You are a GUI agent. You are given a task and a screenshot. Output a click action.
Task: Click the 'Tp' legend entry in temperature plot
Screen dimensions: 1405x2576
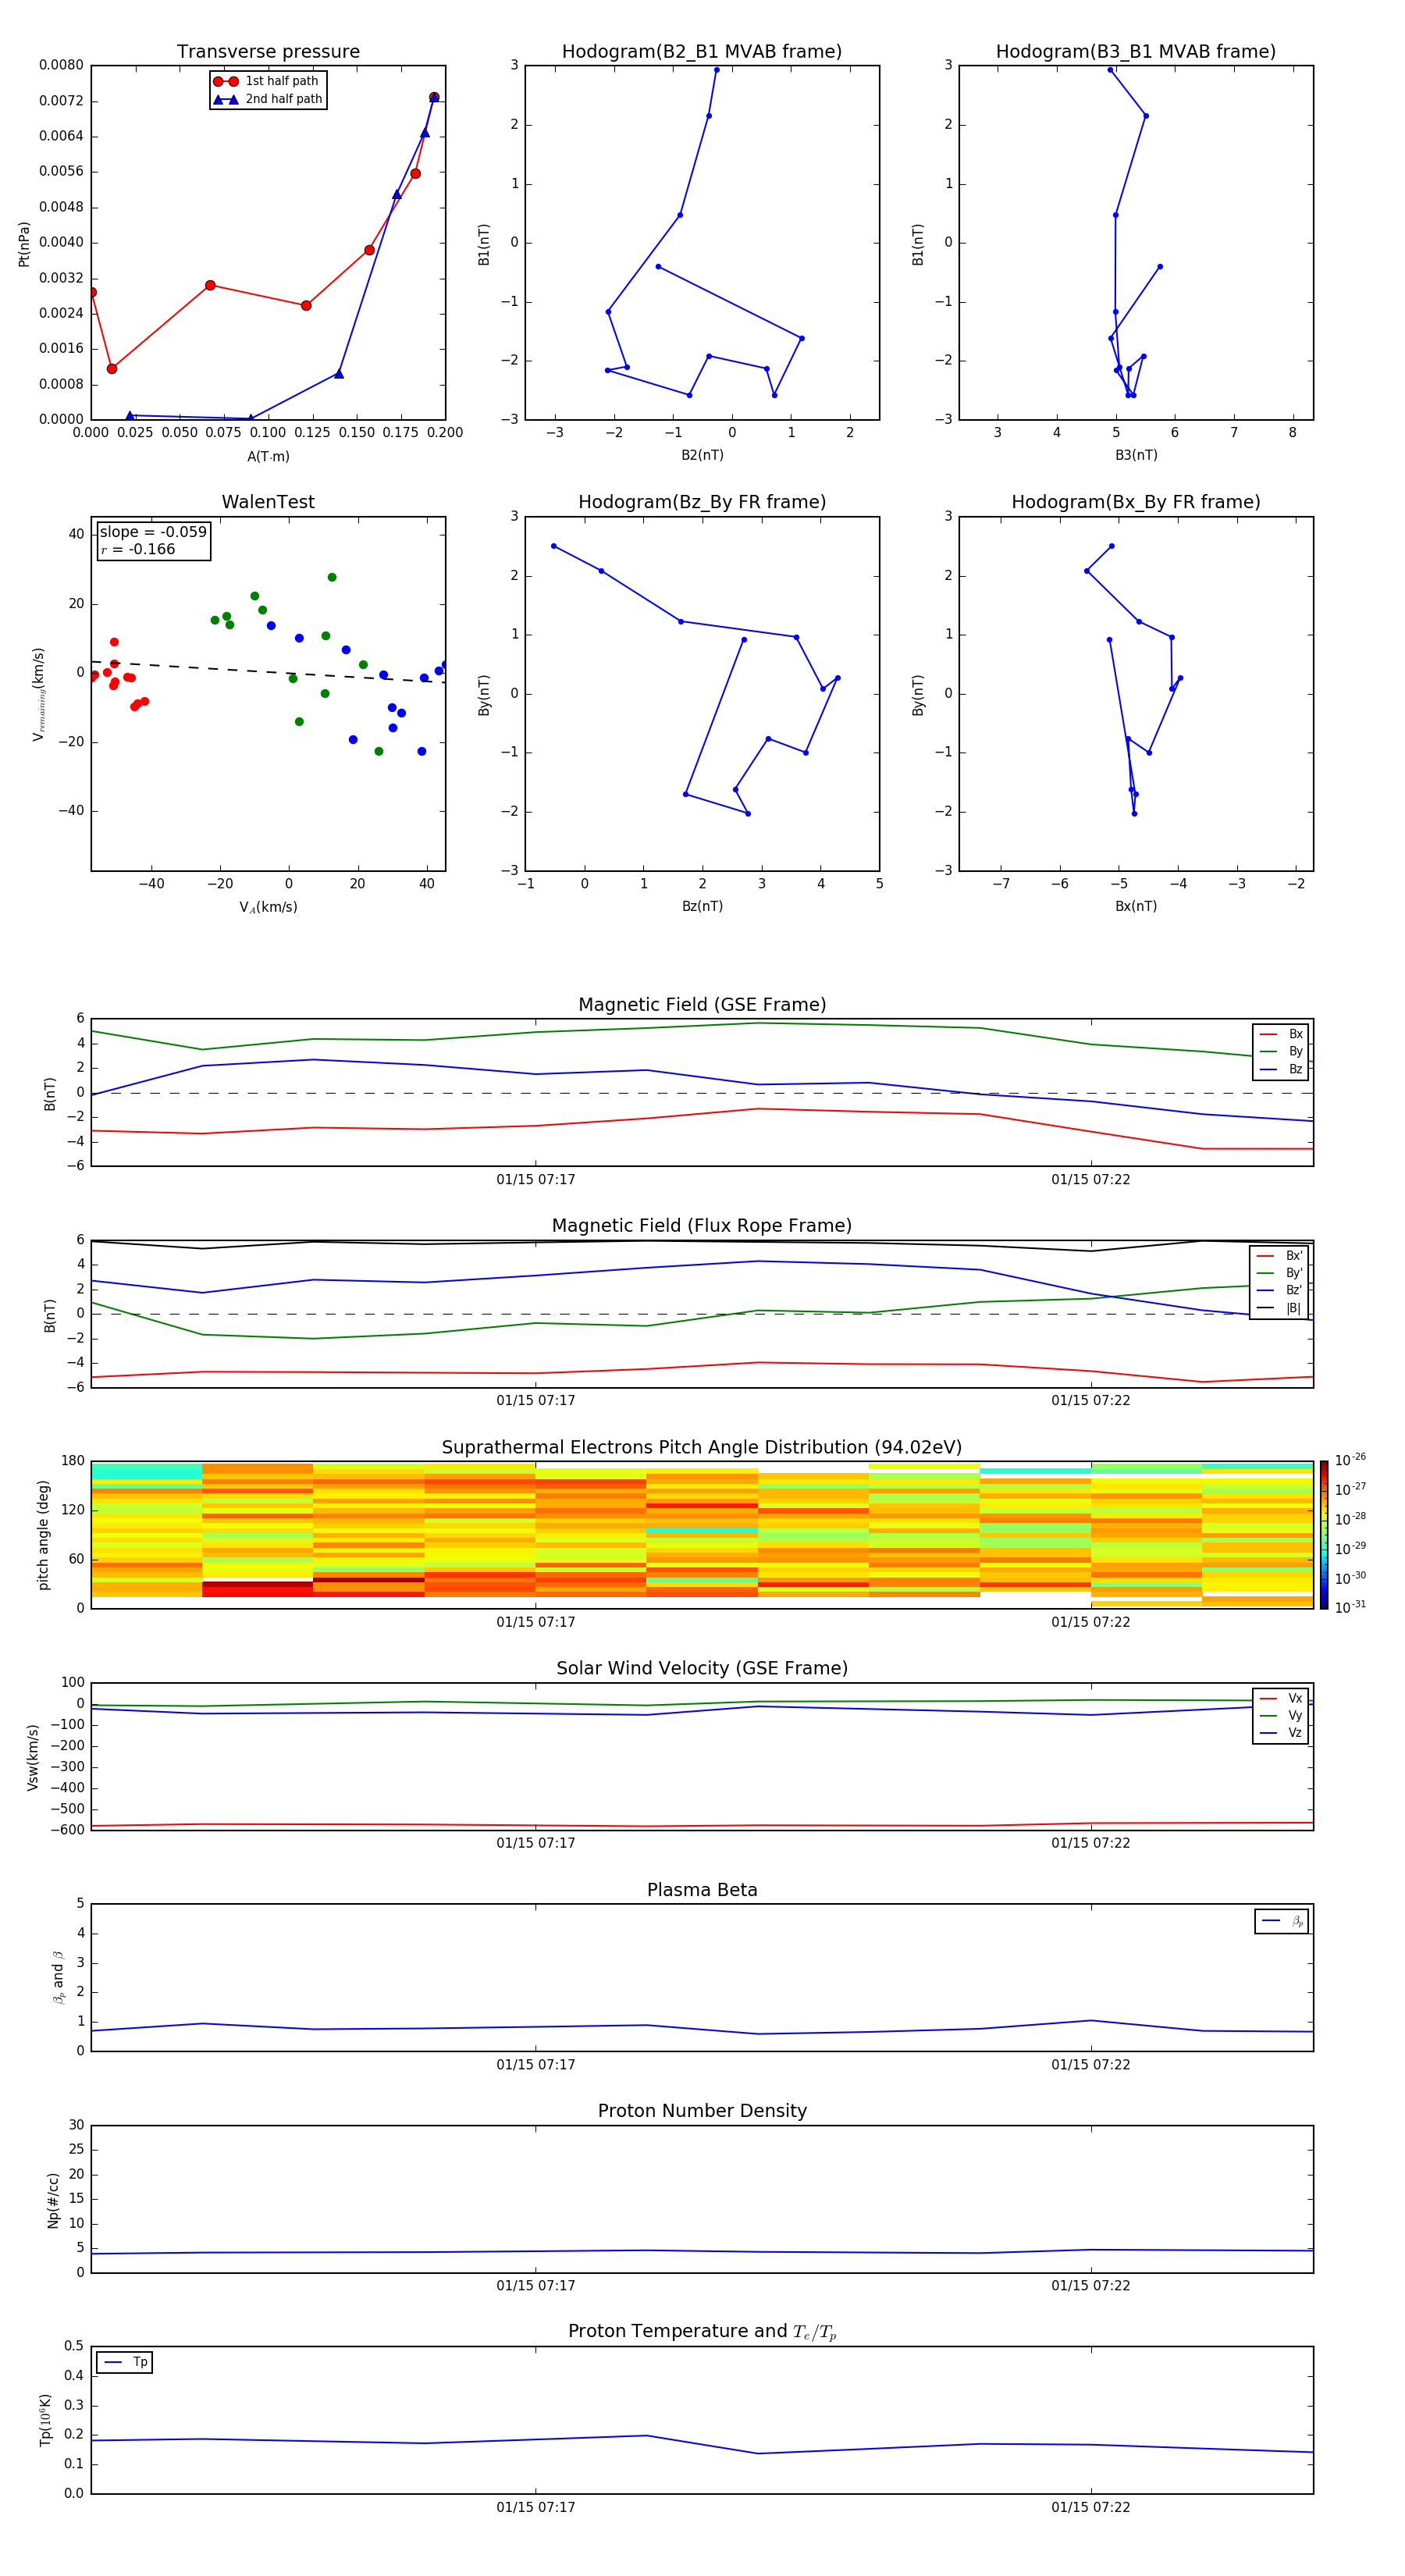(x=125, y=2362)
